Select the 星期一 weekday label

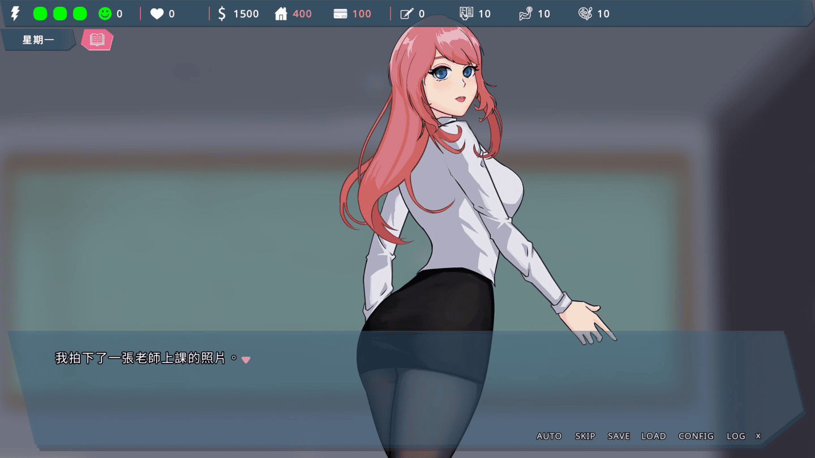[x=38, y=40]
